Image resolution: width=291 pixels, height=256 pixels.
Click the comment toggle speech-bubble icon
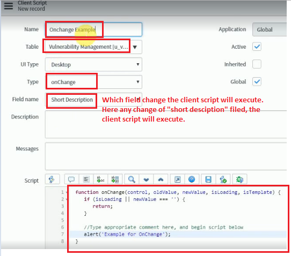pyautogui.click(x=71, y=179)
